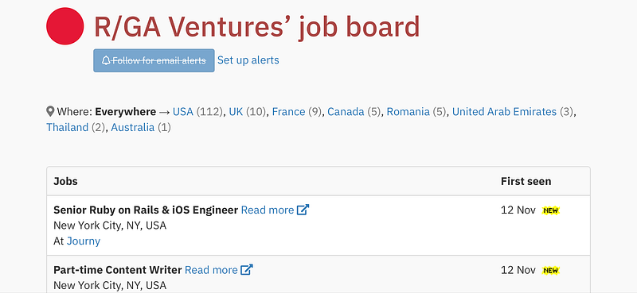Open the external link icon for Senior Ruby job

(x=303, y=210)
